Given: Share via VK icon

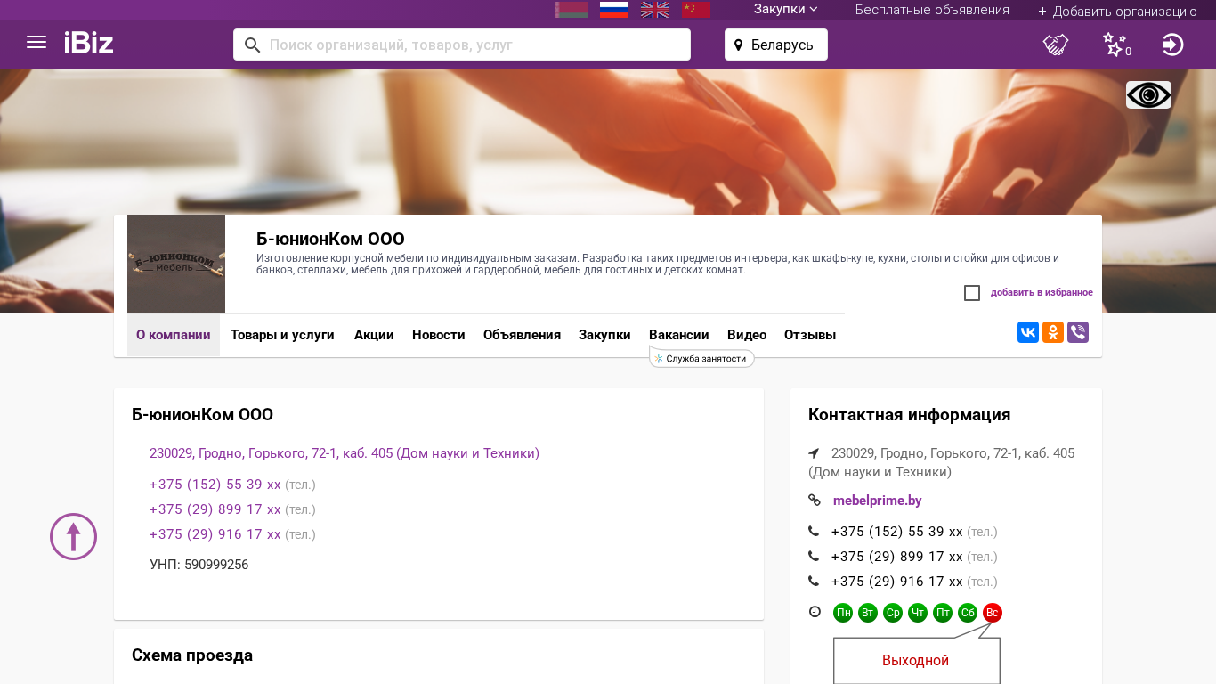Looking at the screenshot, I should (x=1028, y=332).
